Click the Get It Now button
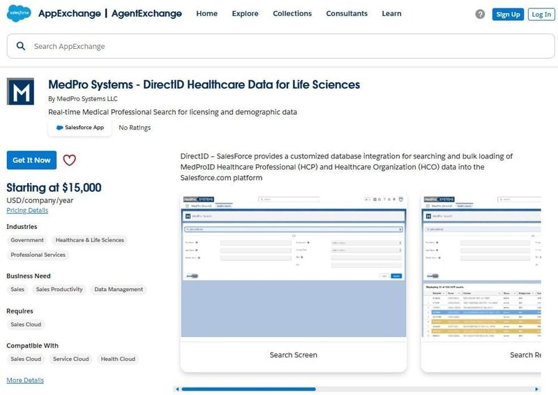This screenshot has height=395, width=558. coord(31,160)
